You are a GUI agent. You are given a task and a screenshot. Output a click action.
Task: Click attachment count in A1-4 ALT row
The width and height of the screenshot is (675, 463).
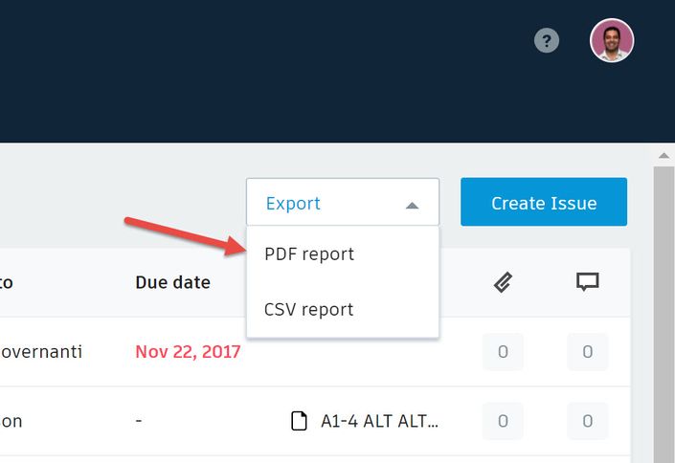(x=503, y=421)
